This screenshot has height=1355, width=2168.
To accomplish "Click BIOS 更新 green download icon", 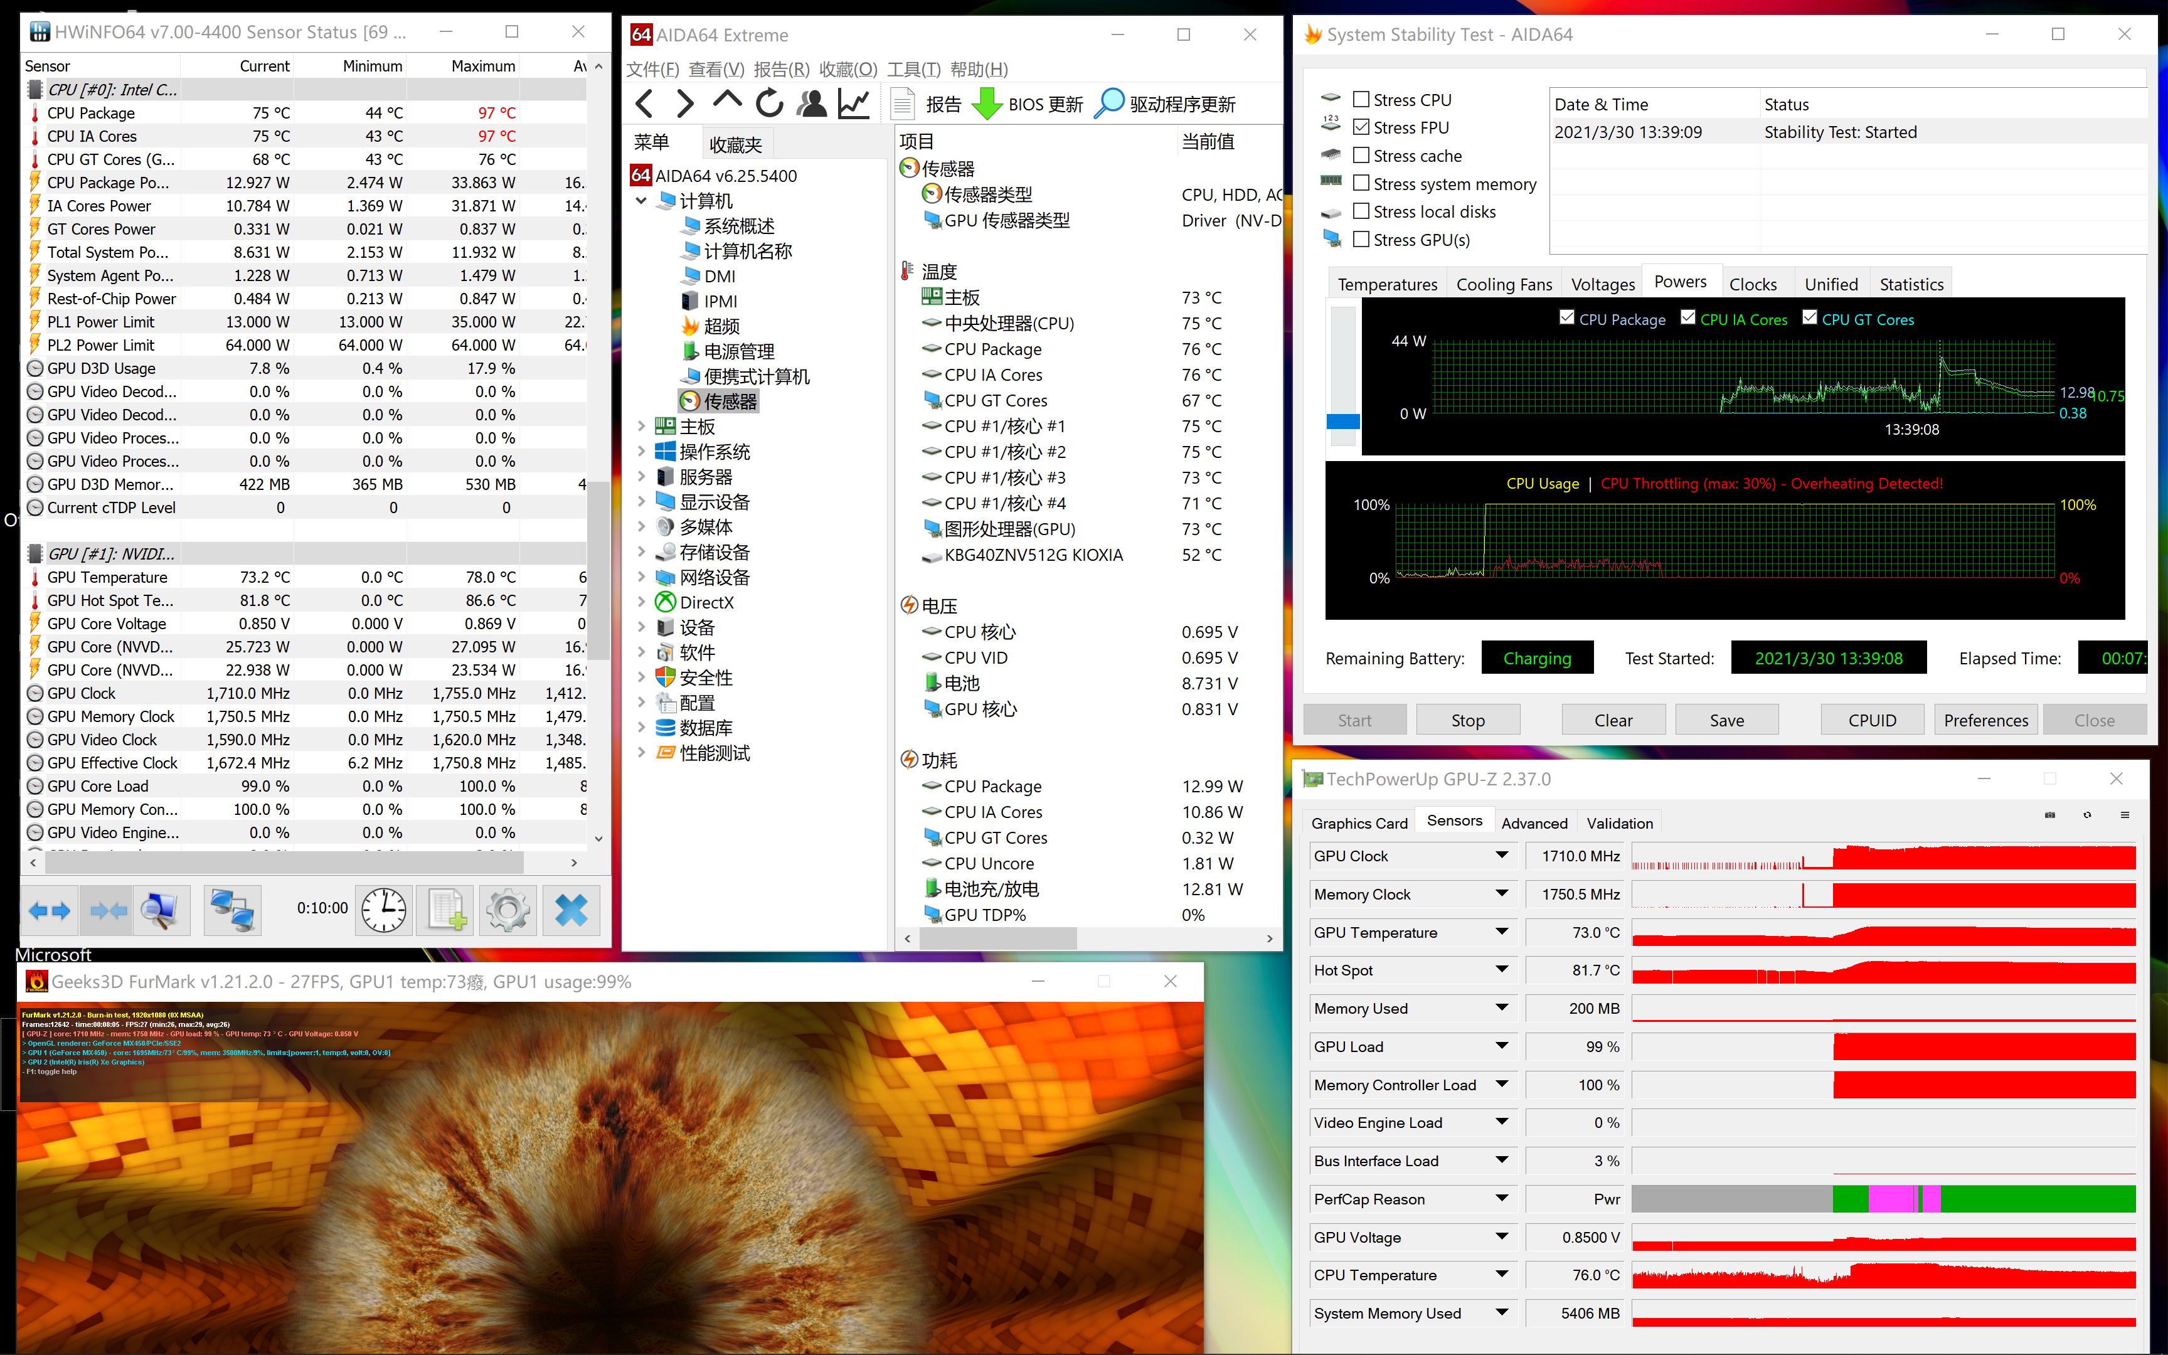I will point(987,104).
